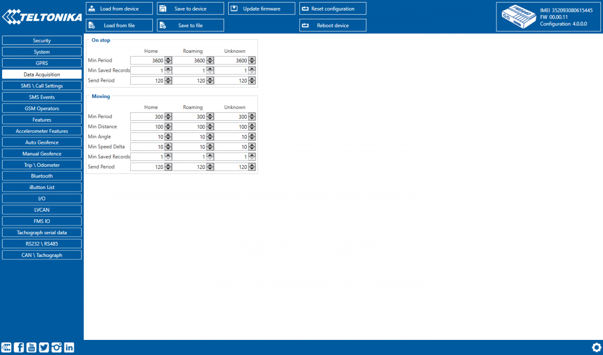Open the YouTube channel icon
The width and height of the screenshot is (603, 355).
tap(31, 347)
